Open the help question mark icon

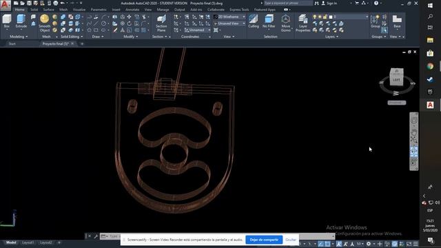point(376,3)
